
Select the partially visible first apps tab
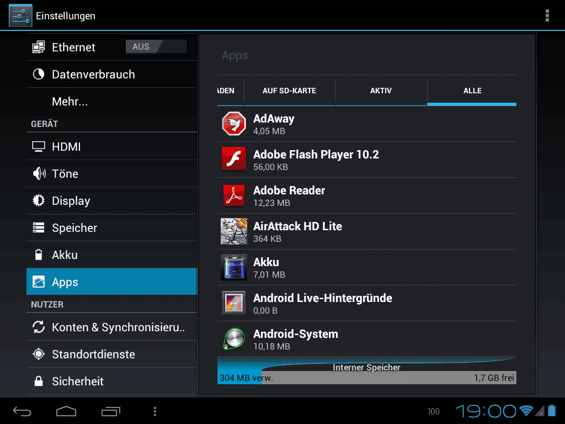(231, 91)
